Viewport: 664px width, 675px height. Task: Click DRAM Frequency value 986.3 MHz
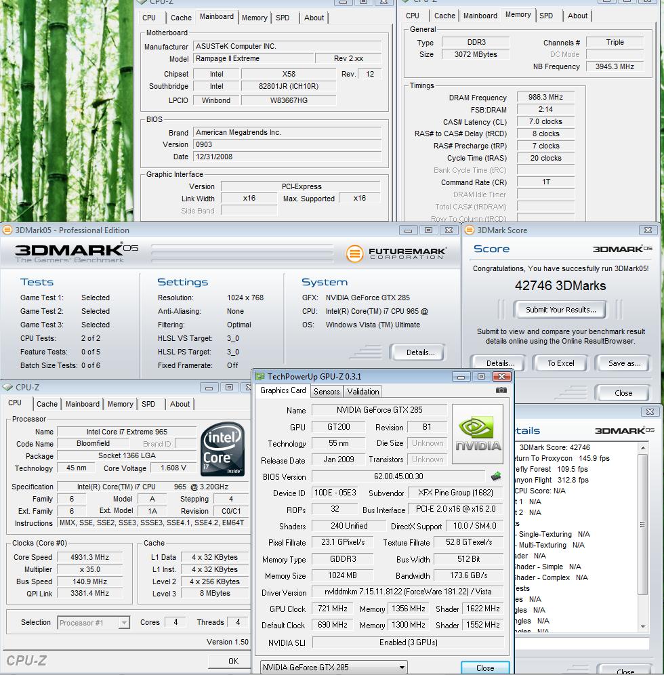(x=545, y=97)
